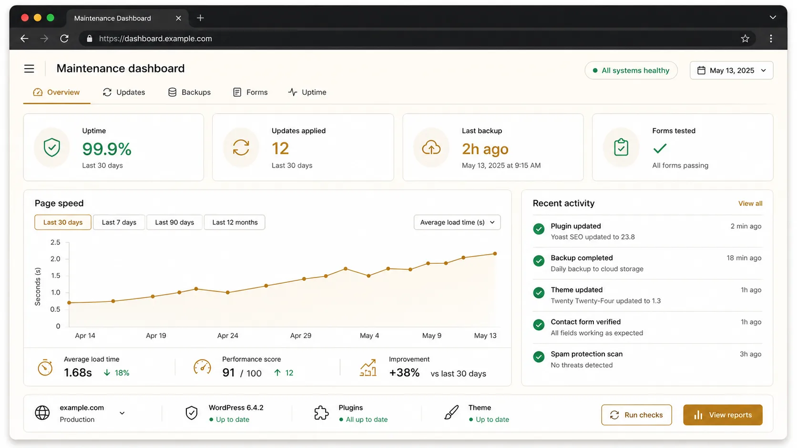
Task: Click 'Daily backup to cloud storage' text
Action: pyautogui.click(x=597, y=269)
